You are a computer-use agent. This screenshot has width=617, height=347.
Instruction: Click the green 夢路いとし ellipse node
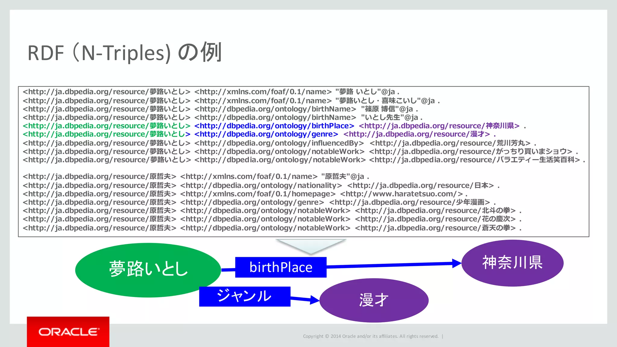[148, 269]
